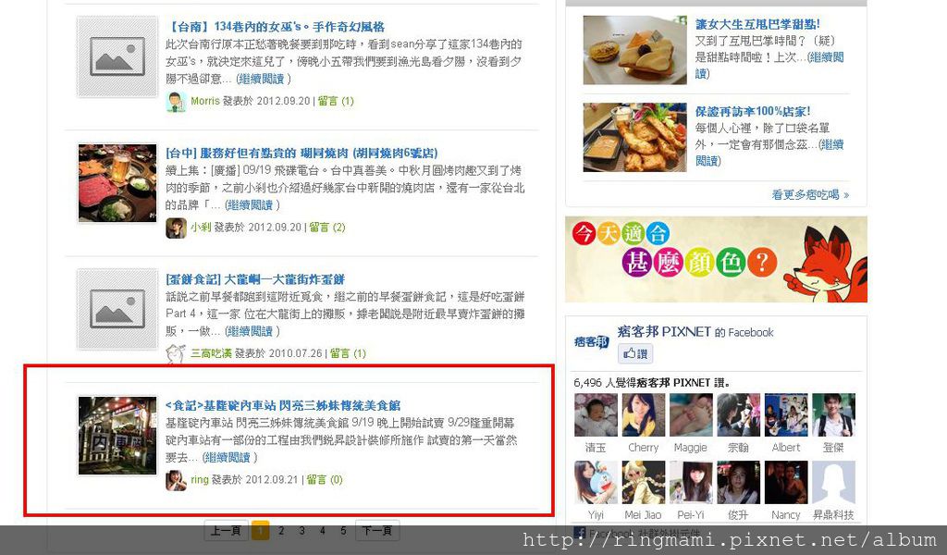Click 小剎 author avatar icon
The width and height of the screenshot is (947, 555).
pos(176,228)
